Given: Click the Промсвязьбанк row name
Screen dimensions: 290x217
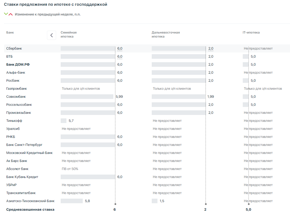Looking at the screenshot, I should tap(19, 113).
